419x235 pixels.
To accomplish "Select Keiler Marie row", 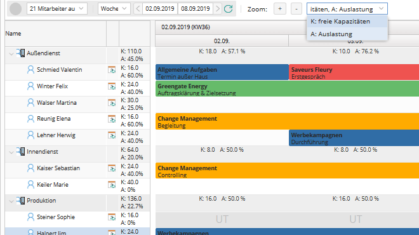I will (x=77, y=187).
